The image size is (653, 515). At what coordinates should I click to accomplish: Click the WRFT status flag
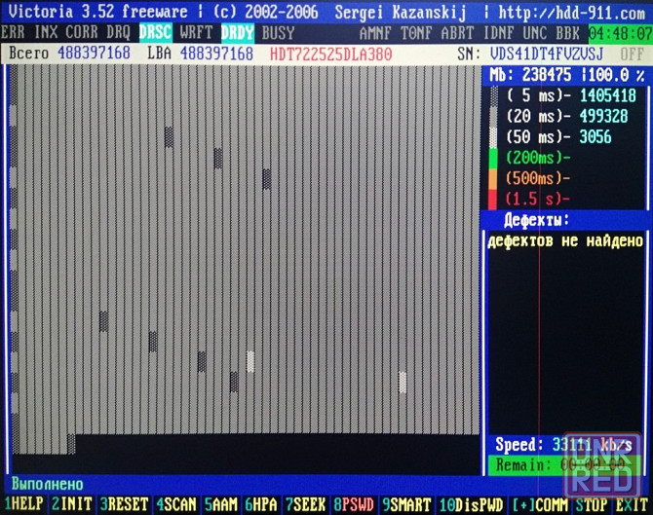(x=196, y=32)
